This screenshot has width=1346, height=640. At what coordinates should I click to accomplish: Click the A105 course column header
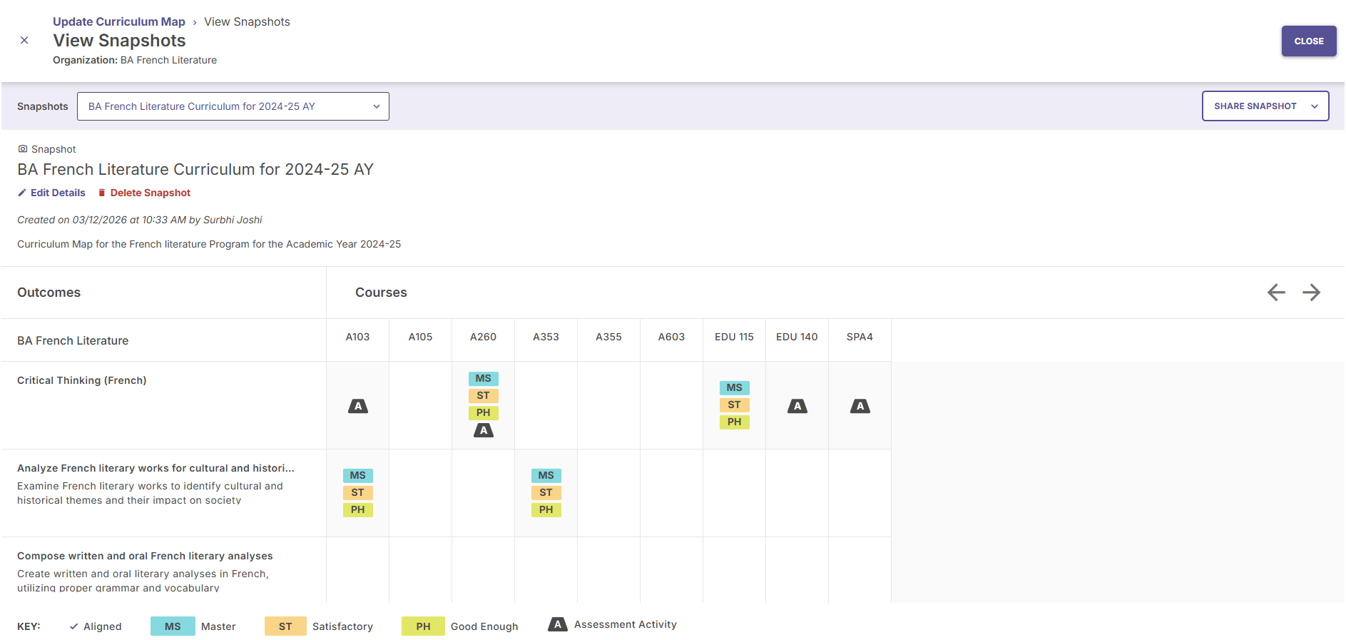[421, 337]
